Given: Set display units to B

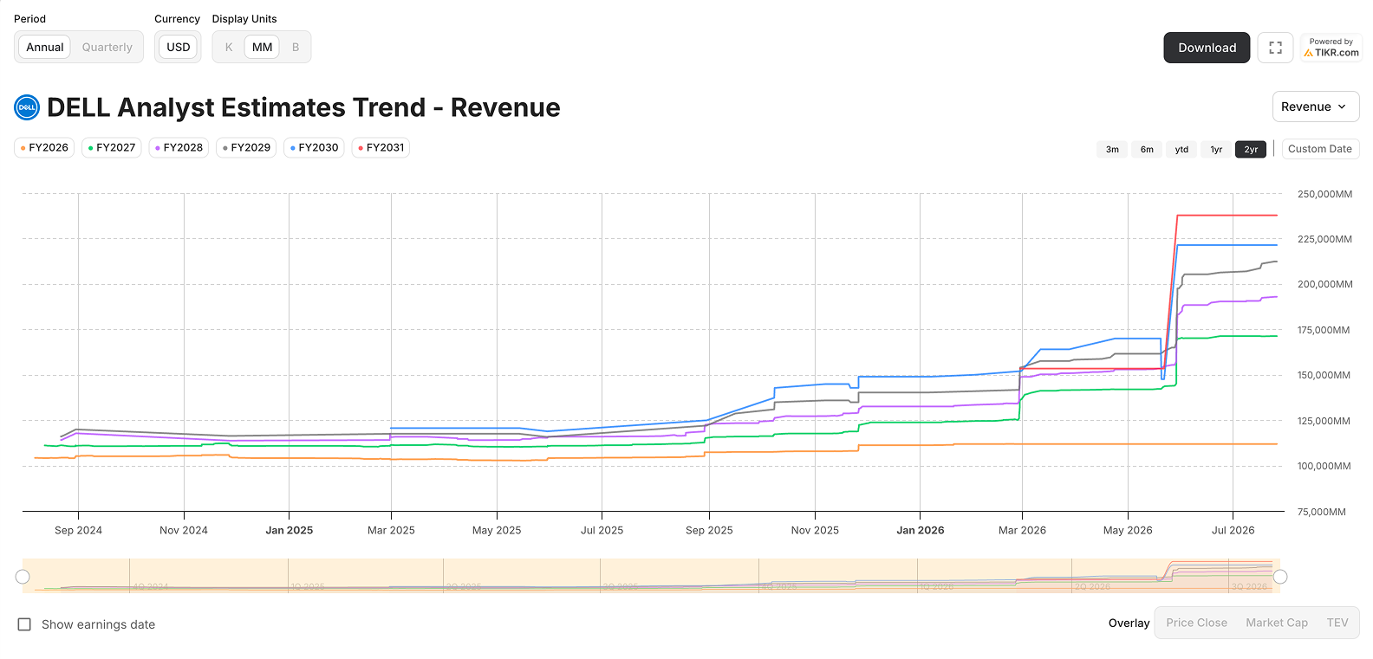Looking at the screenshot, I should (x=296, y=47).
